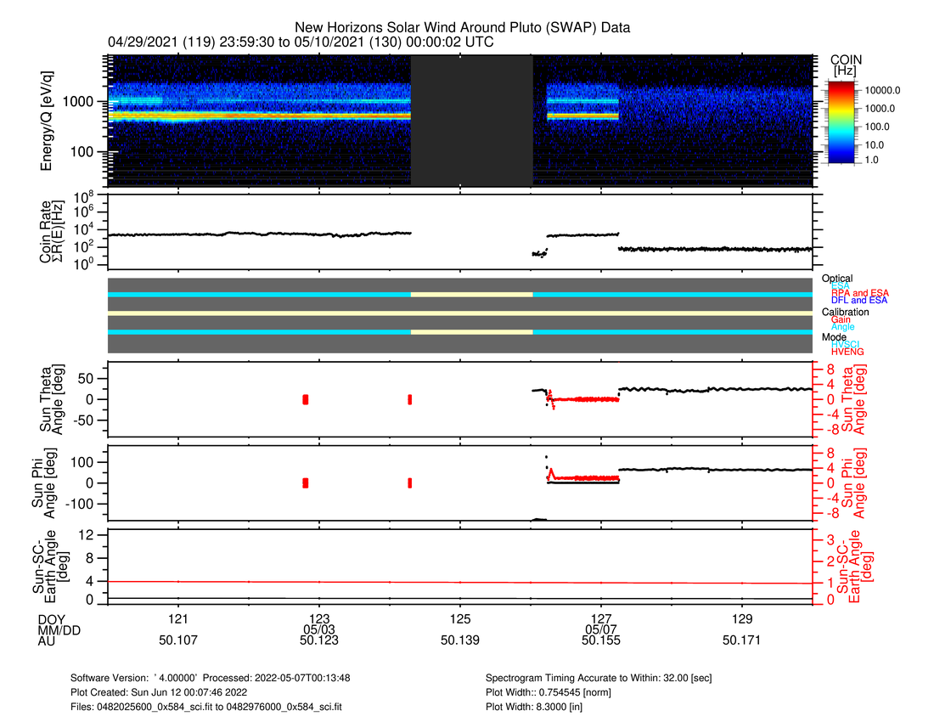Select the 'DFL and ESA' legend entry
The width and height of the screenshot is (934, 722).
click(x=859, y=301)
